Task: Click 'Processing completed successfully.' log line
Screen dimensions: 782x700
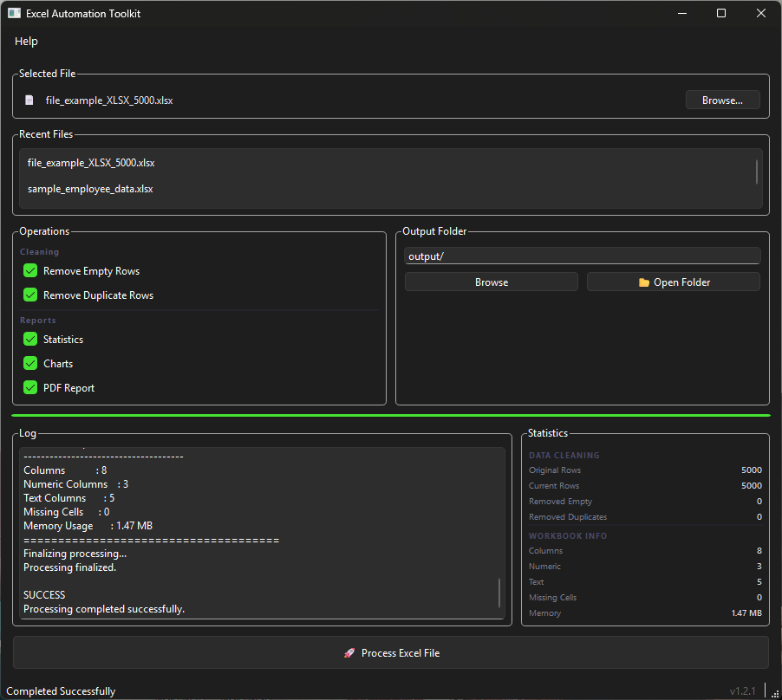Action: tap(104, 609)
